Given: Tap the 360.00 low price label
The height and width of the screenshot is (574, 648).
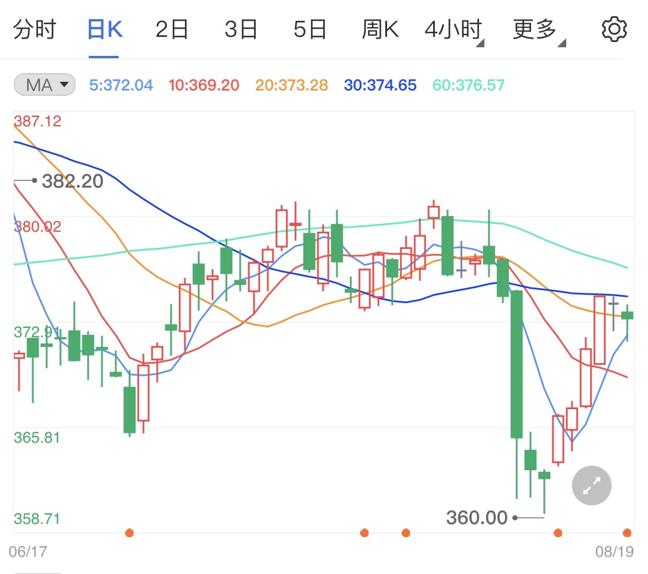Looking at the screenshot, I should click(x=478, y=518).
